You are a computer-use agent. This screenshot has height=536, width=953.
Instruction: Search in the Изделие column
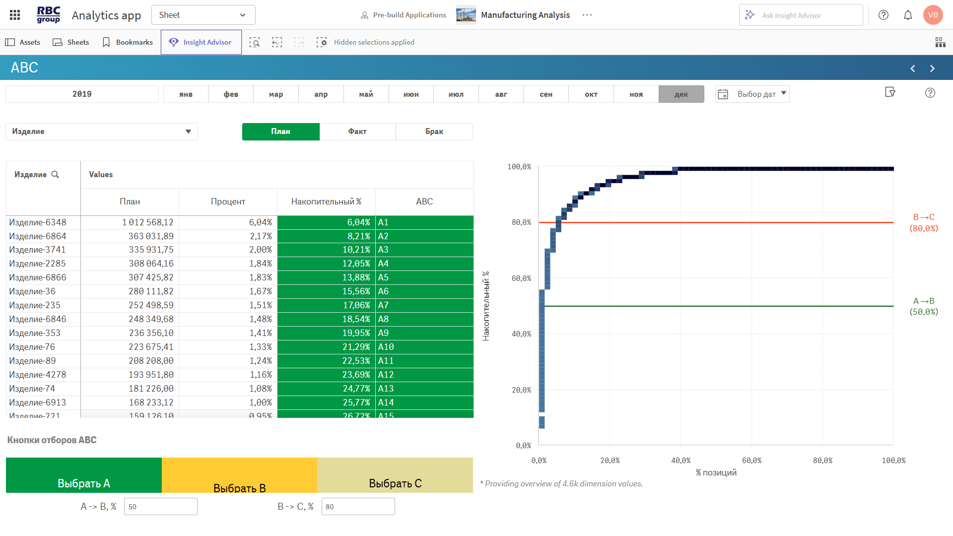coord(55,175)
